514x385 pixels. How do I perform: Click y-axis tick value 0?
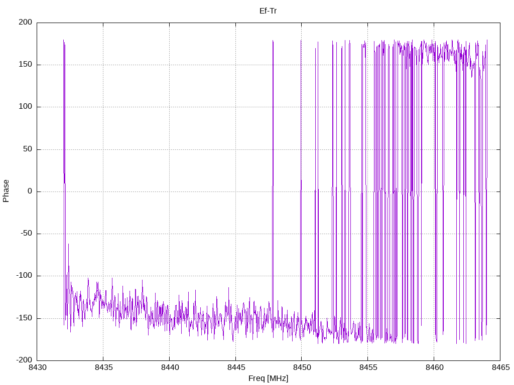click(x=30, y=191)
